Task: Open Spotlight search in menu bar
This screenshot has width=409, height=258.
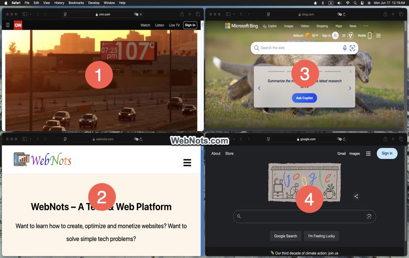Action: click(x=355, y=3)
